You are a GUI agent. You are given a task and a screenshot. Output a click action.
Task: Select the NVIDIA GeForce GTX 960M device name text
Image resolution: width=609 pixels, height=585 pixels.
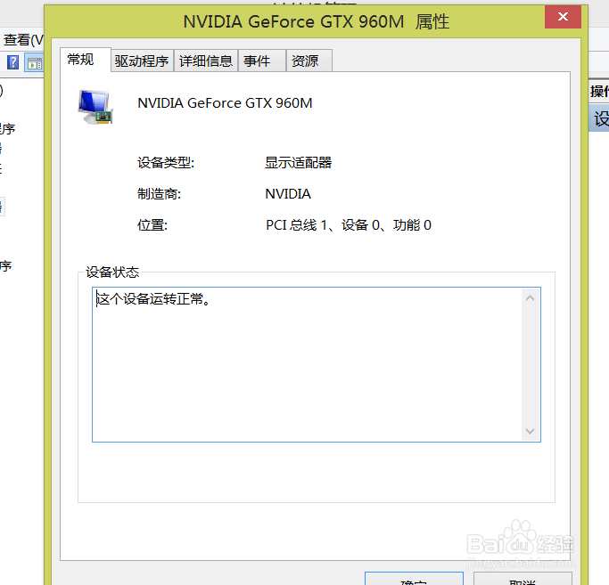coord(225,103)
